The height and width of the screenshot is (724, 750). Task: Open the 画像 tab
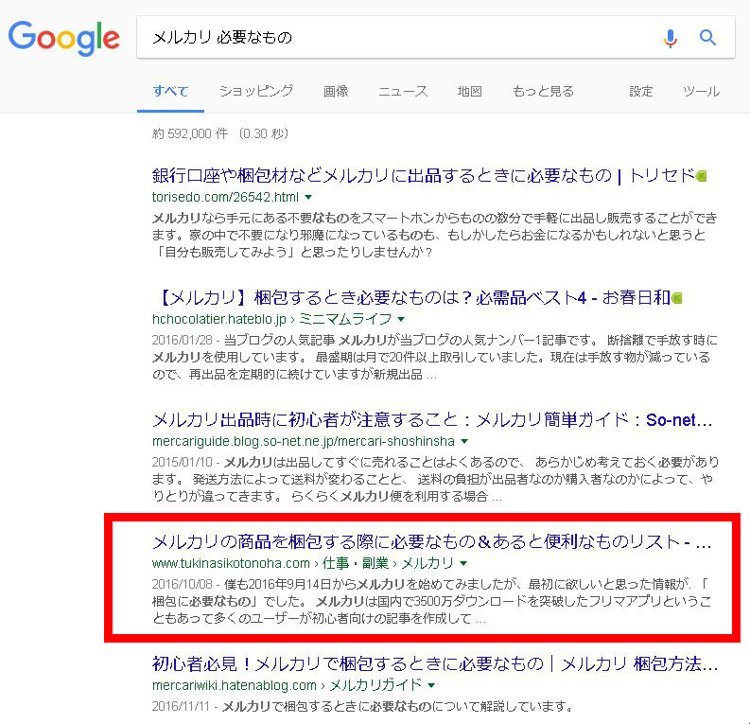coord(336,91)
